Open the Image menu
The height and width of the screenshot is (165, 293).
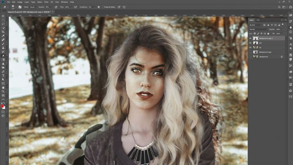(x=20, y=2)
